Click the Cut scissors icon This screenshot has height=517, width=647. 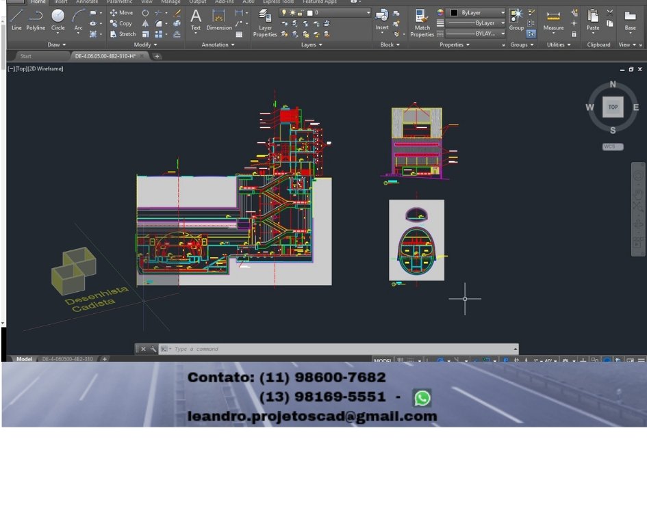click(x=610, y=12)
